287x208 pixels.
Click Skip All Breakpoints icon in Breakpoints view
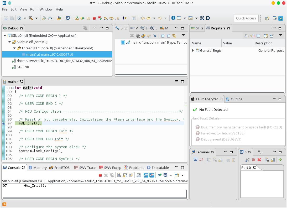coord(155,36)
